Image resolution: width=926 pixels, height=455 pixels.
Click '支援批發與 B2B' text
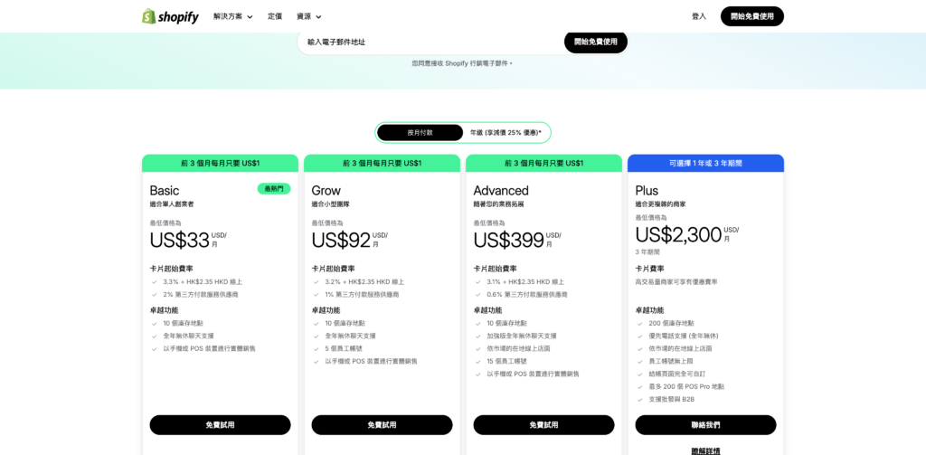672,400
